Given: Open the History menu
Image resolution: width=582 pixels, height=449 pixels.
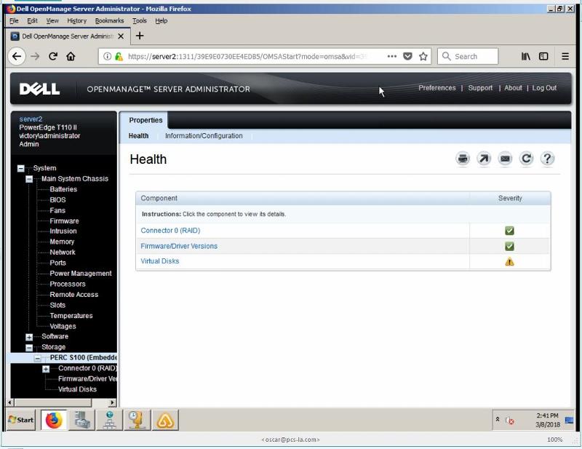Looking at the screenshot, I should 77,21.
